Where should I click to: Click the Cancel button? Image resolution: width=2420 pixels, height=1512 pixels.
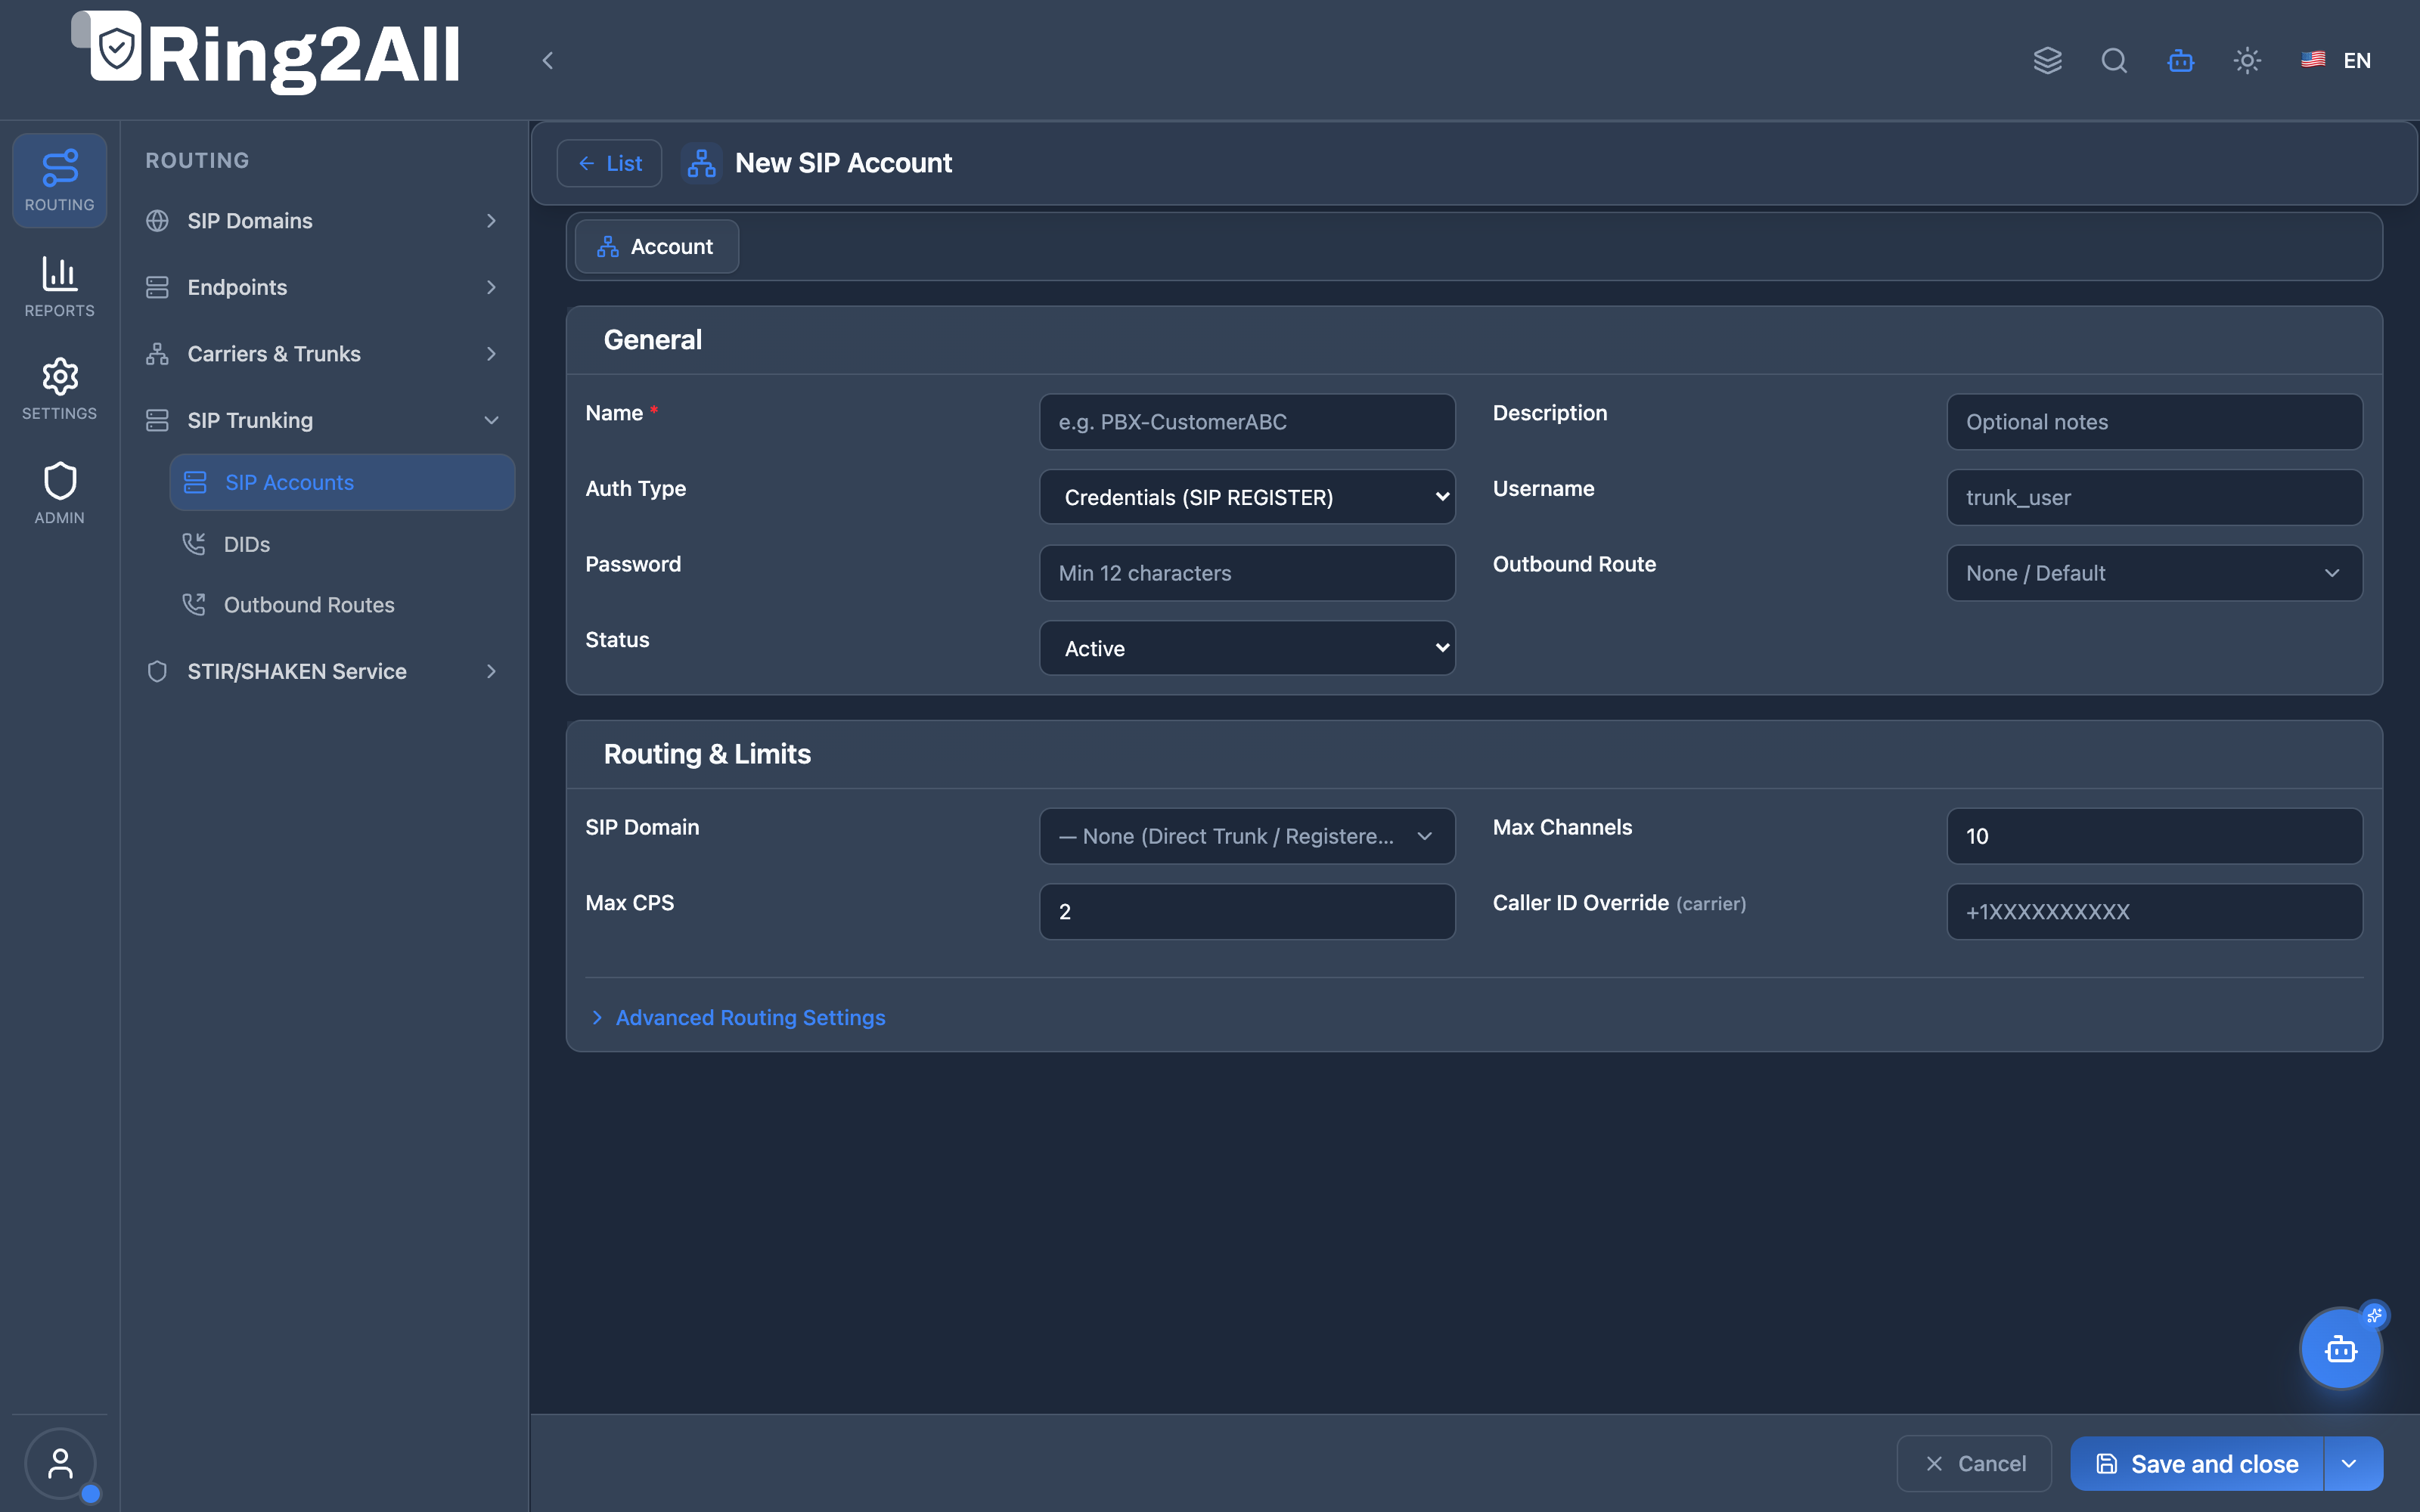click(1974, 1464)
